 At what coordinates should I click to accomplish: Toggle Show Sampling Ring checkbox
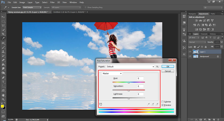pos(85,7)
